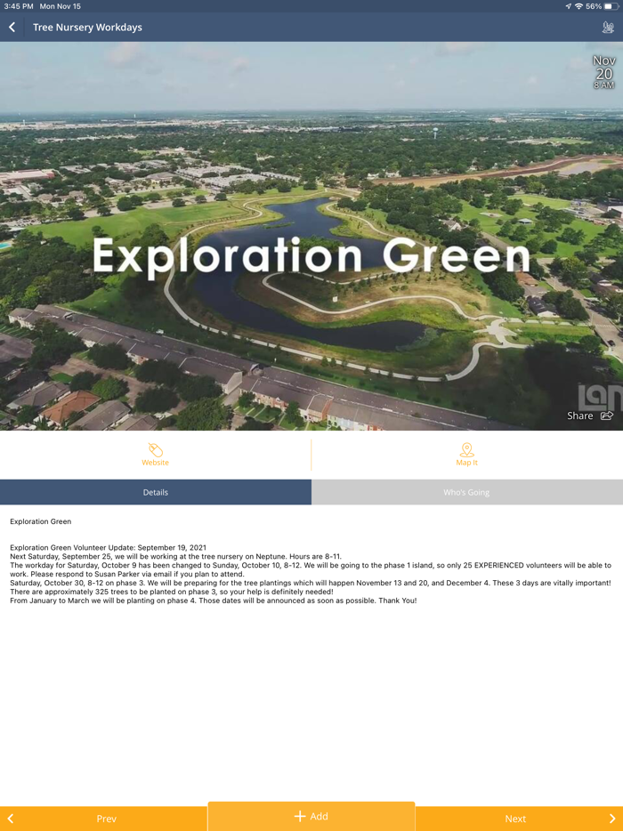The image size is (623, 831).
Task: Tap the left chevron beside Prev
Action: click(x=10, y=819)
